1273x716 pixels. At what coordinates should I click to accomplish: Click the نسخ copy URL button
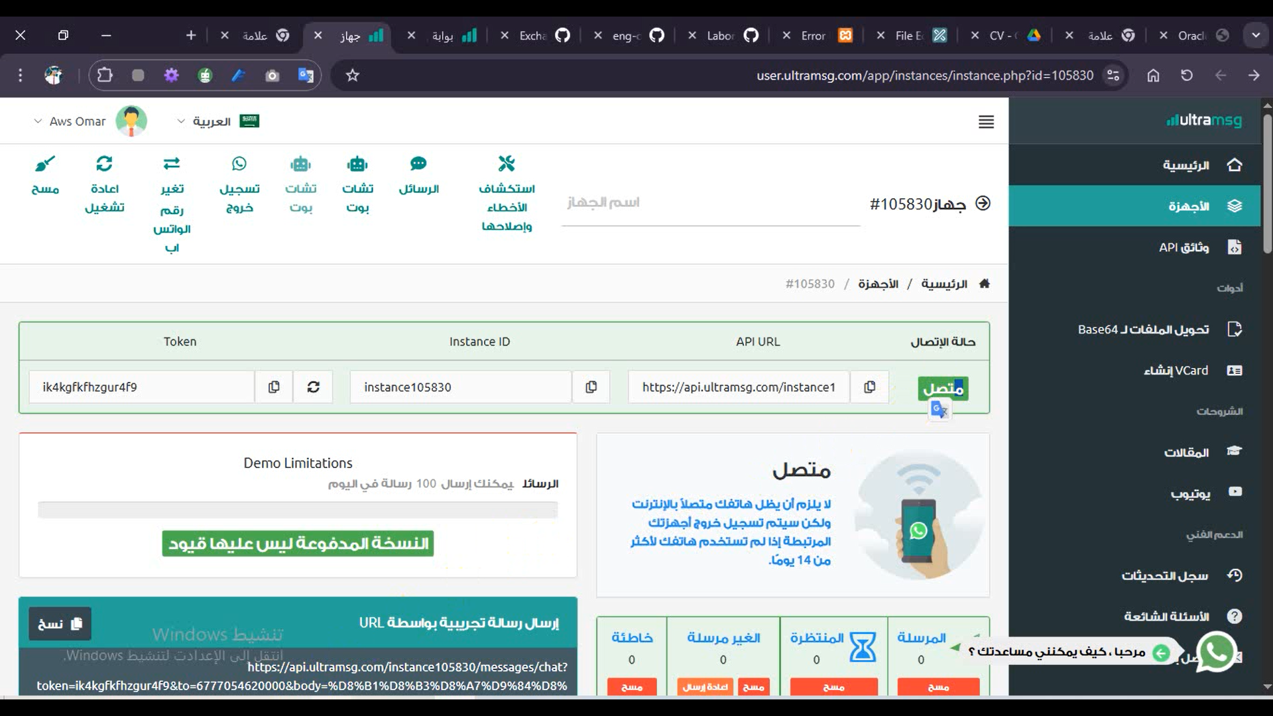(x=60, y=624)
